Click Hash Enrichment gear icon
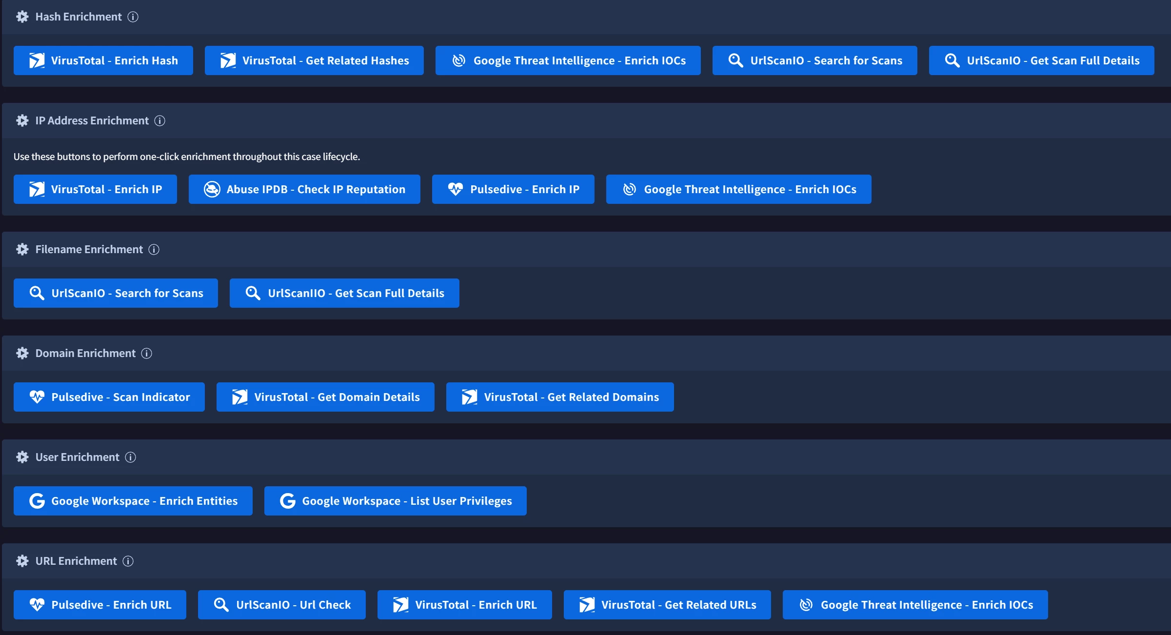Viewport: 1171px width, 635px height. click(22, 17)
